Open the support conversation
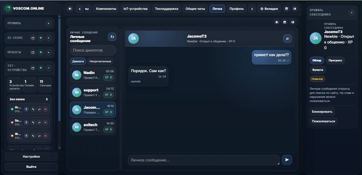 click(93, 92)
